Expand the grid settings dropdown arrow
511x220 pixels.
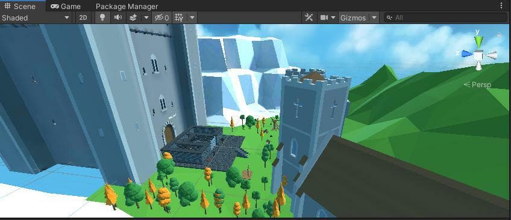(x=192, y=17)
